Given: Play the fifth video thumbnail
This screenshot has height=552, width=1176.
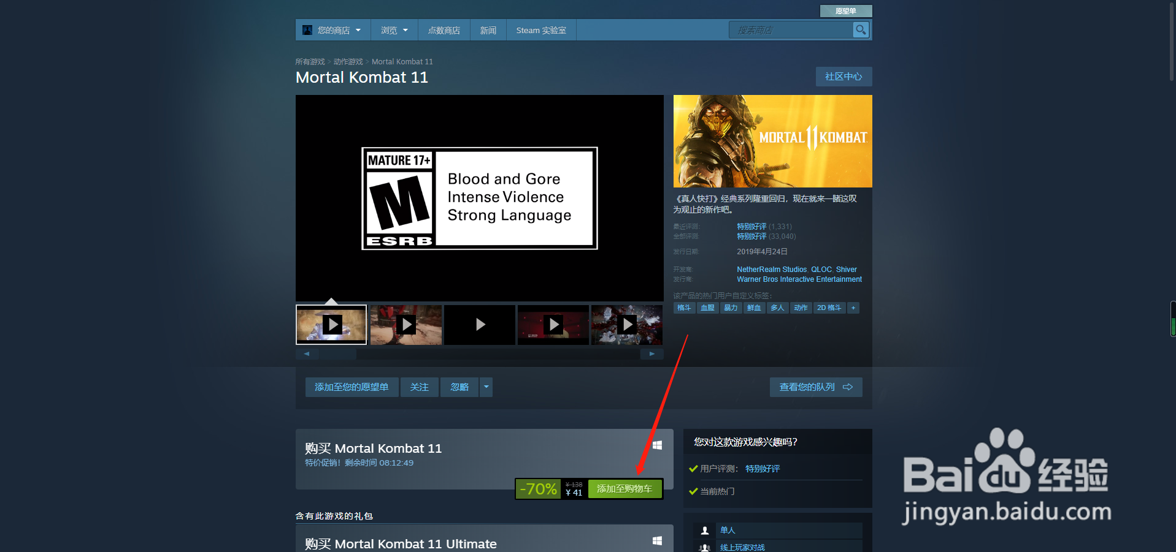Looking at the screenshot, I should 627,325.
